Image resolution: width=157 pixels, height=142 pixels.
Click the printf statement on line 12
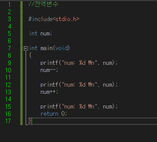tap(79, 85)
